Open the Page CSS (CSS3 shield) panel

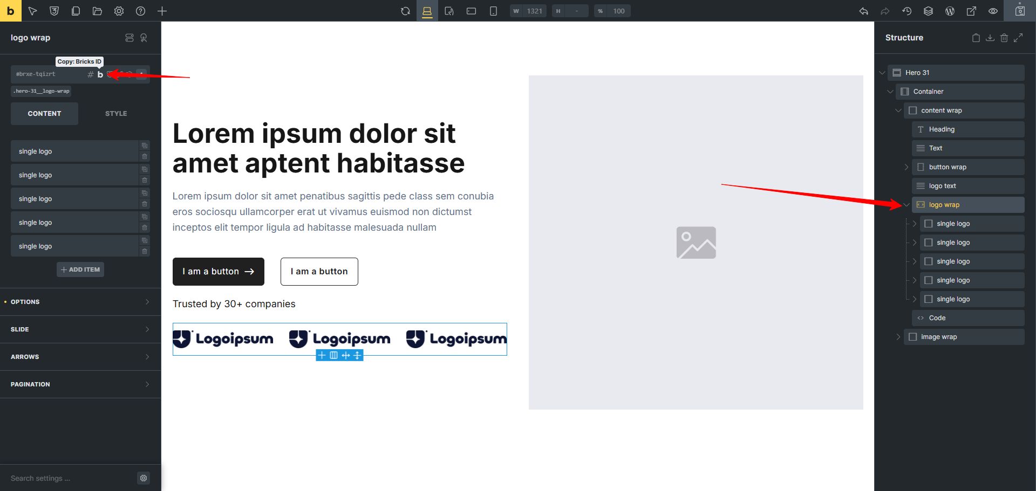coord(54,11)
